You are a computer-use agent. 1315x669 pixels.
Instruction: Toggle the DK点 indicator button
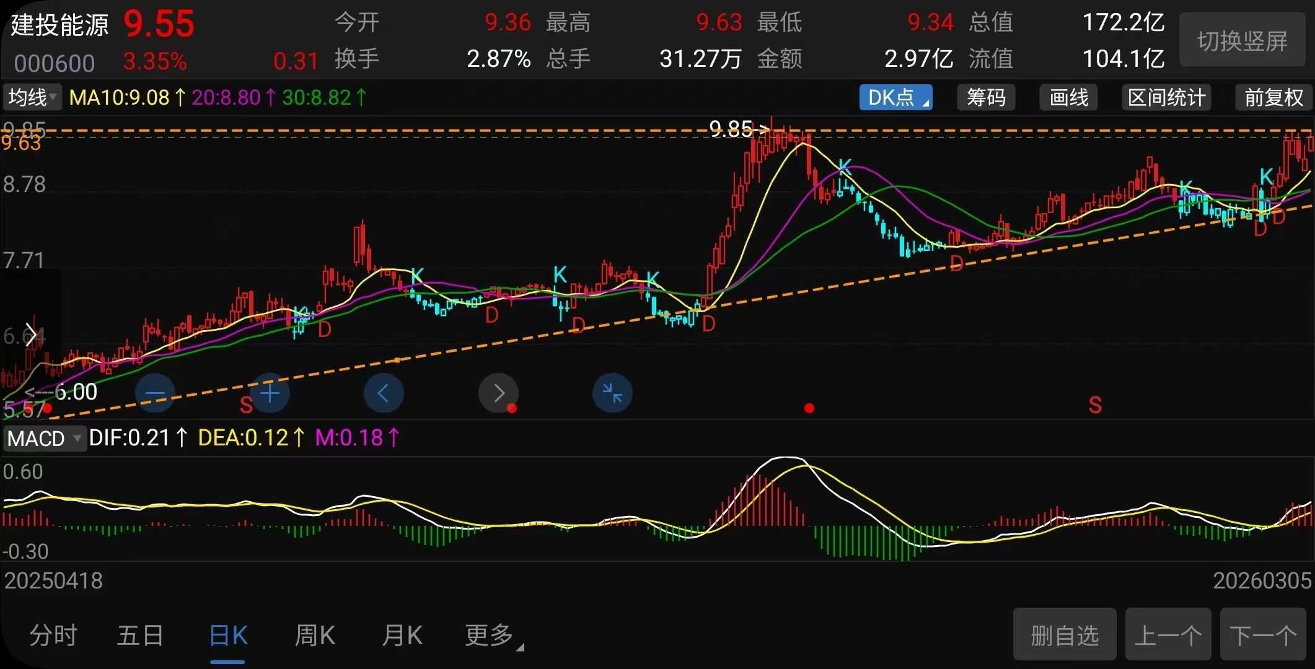(895, 98)
